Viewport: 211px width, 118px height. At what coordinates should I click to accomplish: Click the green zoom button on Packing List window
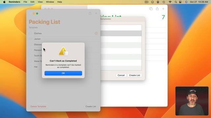click(37, 13)
